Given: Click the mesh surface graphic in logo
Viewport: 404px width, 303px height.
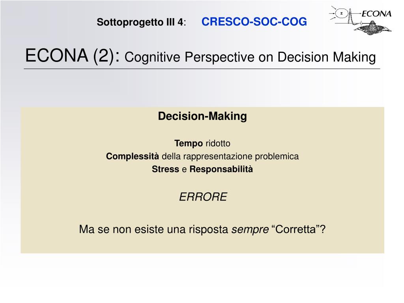Looking at the screenshot, I should tap(373, 28).
